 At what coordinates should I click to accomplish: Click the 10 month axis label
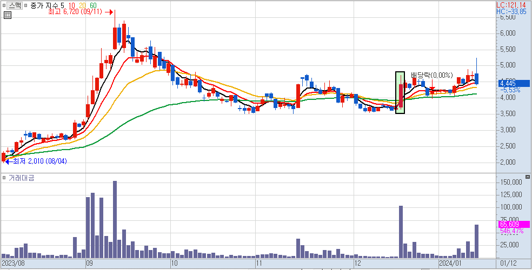coord(175,263)
